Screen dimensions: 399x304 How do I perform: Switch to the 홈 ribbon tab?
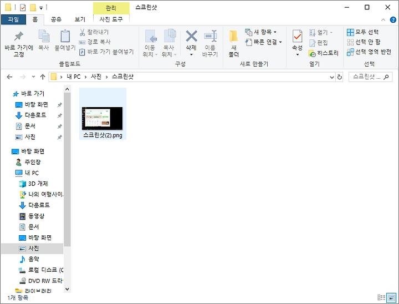35,19
